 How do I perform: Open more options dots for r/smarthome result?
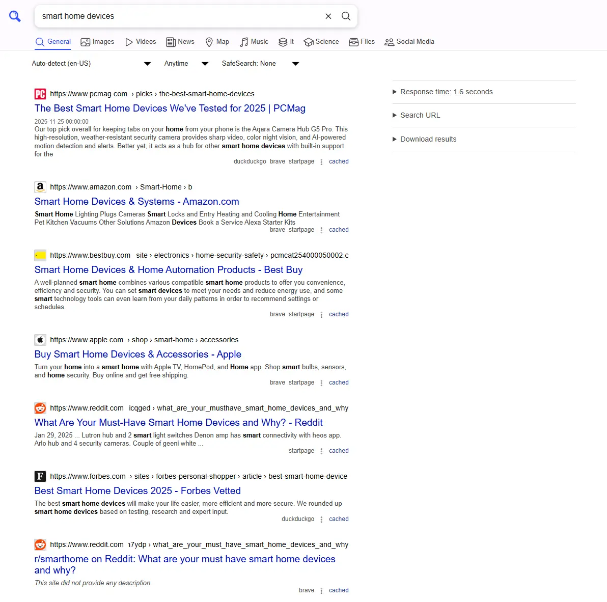pos(321,591)
